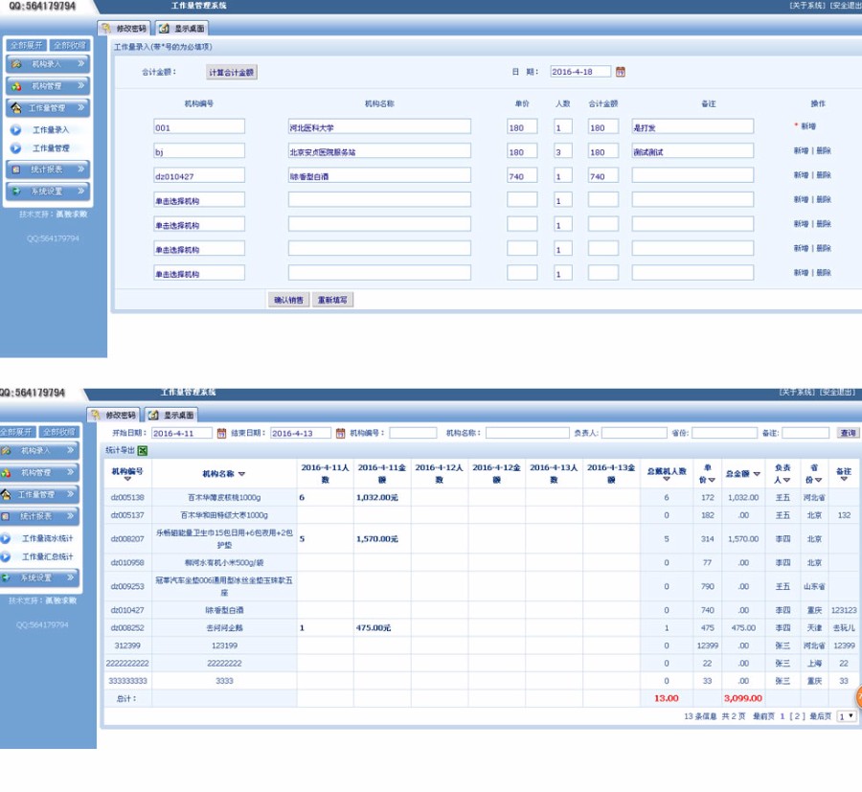The image size is (862, 792).
Task: Go to page [2] in pagination
Action: (797, 716)
